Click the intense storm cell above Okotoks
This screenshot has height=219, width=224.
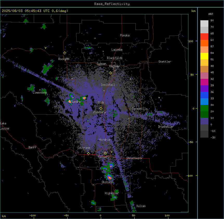(x=109, y=177)
